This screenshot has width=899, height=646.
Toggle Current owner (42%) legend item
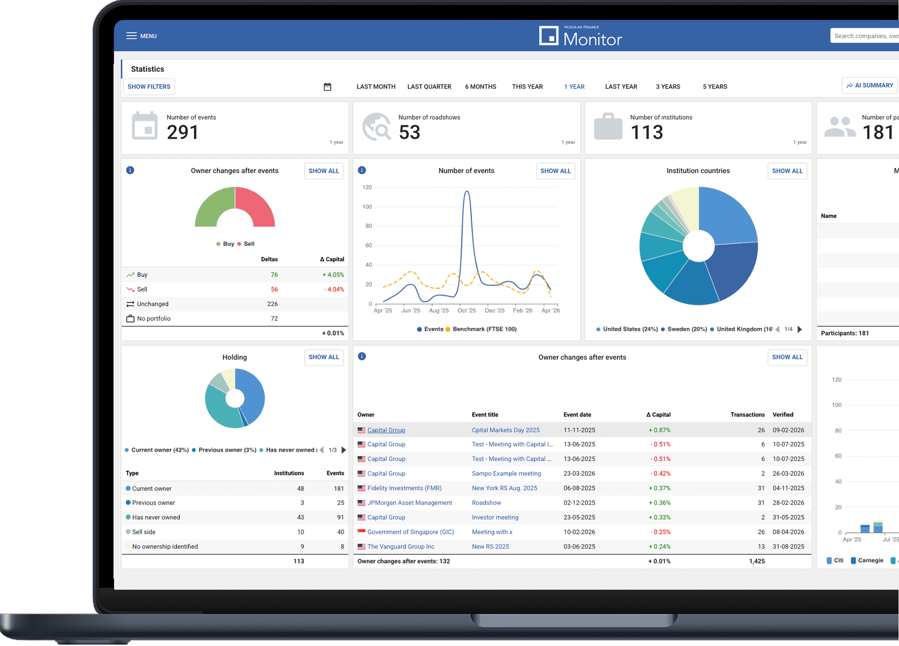coord(157,450)
